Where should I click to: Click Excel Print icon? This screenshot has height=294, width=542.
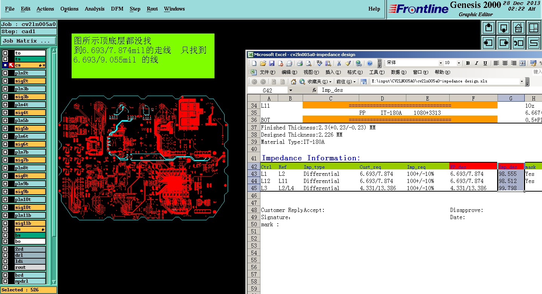coord(300,63)
